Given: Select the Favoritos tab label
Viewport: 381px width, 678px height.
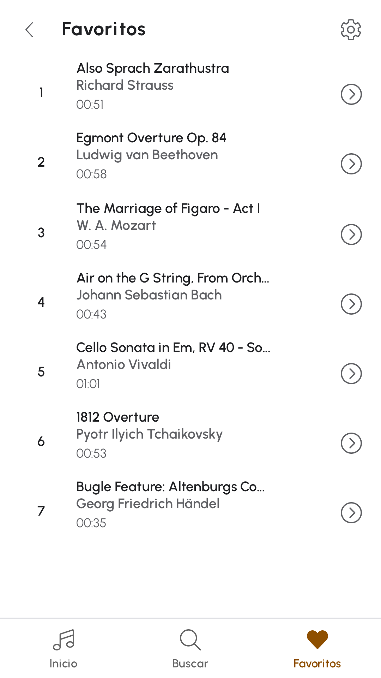Looking at the screenshot, I should pos(317,664).
